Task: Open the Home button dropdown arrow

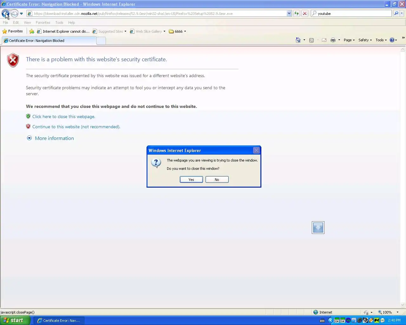Action: [304, 40]
